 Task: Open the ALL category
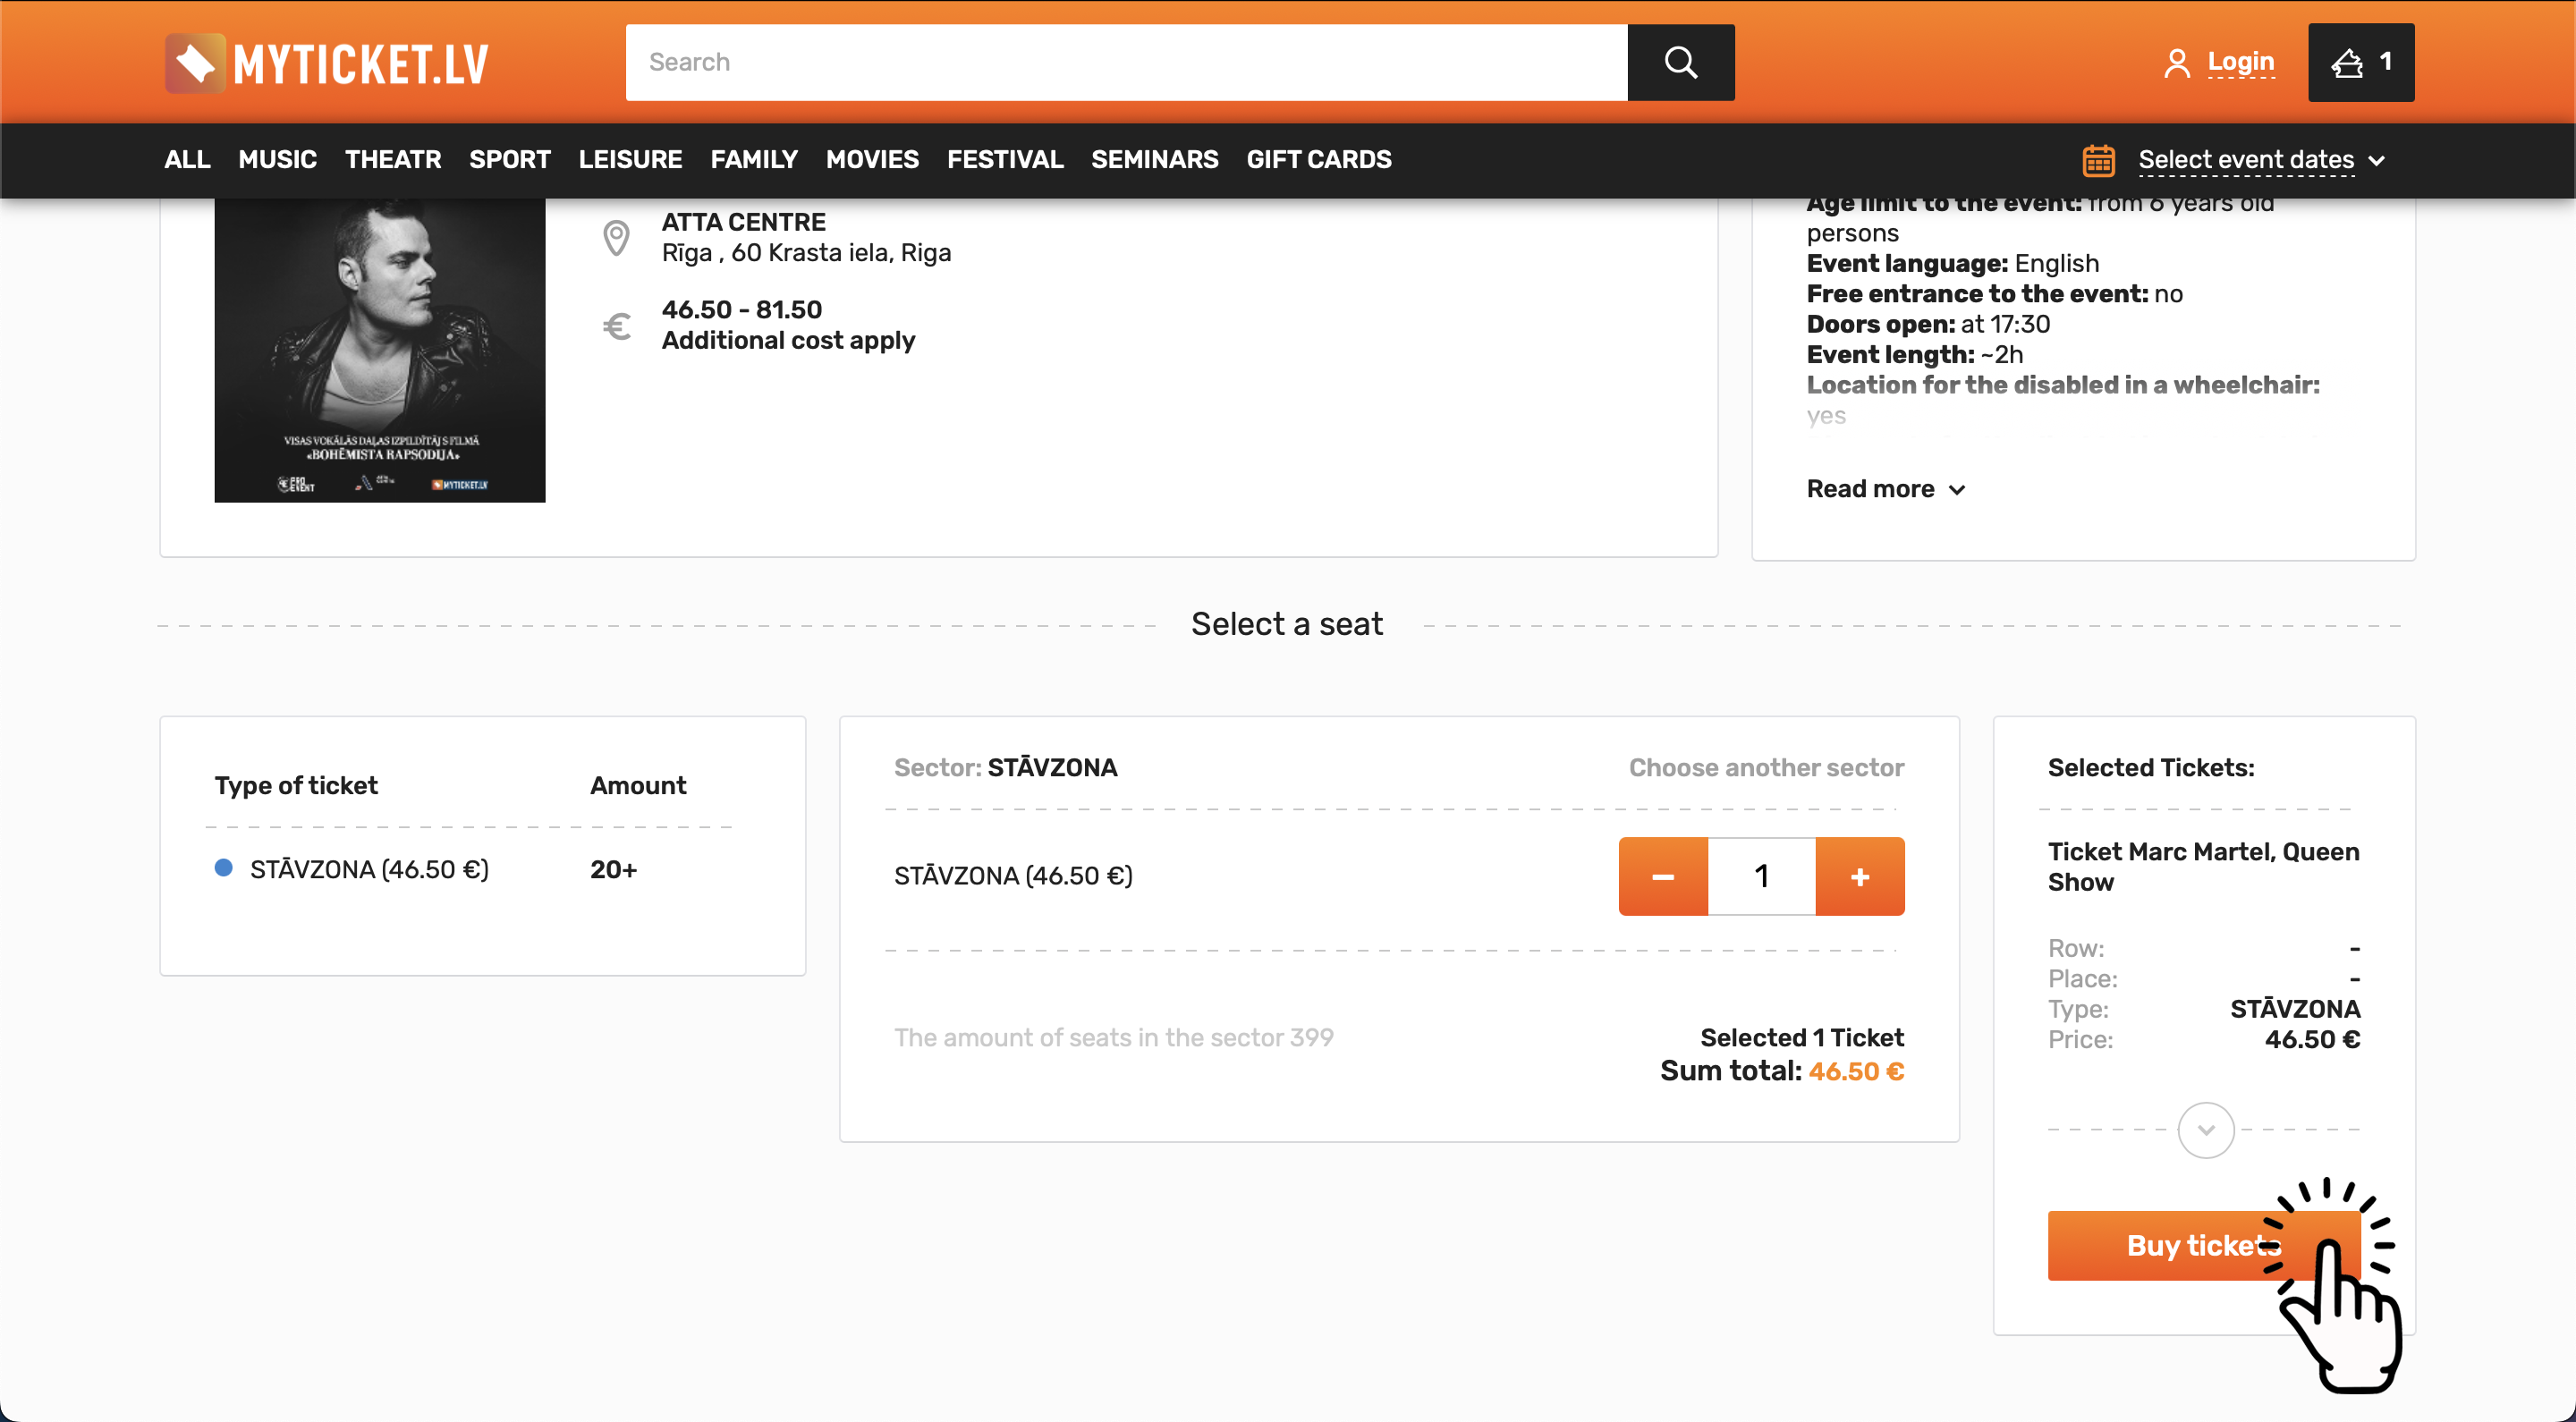(187, 159)
